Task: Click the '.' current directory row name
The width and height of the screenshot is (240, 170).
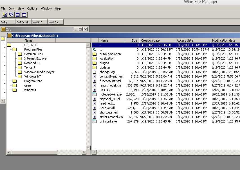Action: [100, 45]
